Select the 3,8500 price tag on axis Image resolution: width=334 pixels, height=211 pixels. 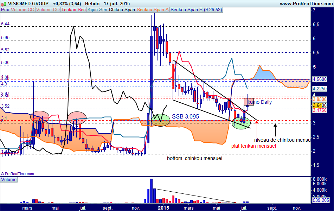[x=320, y=99]
